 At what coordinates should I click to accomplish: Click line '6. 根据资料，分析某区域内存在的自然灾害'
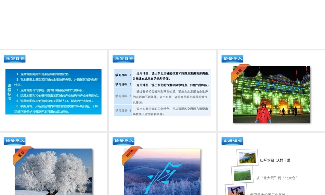pyautogui.click(x=56, y=109)
